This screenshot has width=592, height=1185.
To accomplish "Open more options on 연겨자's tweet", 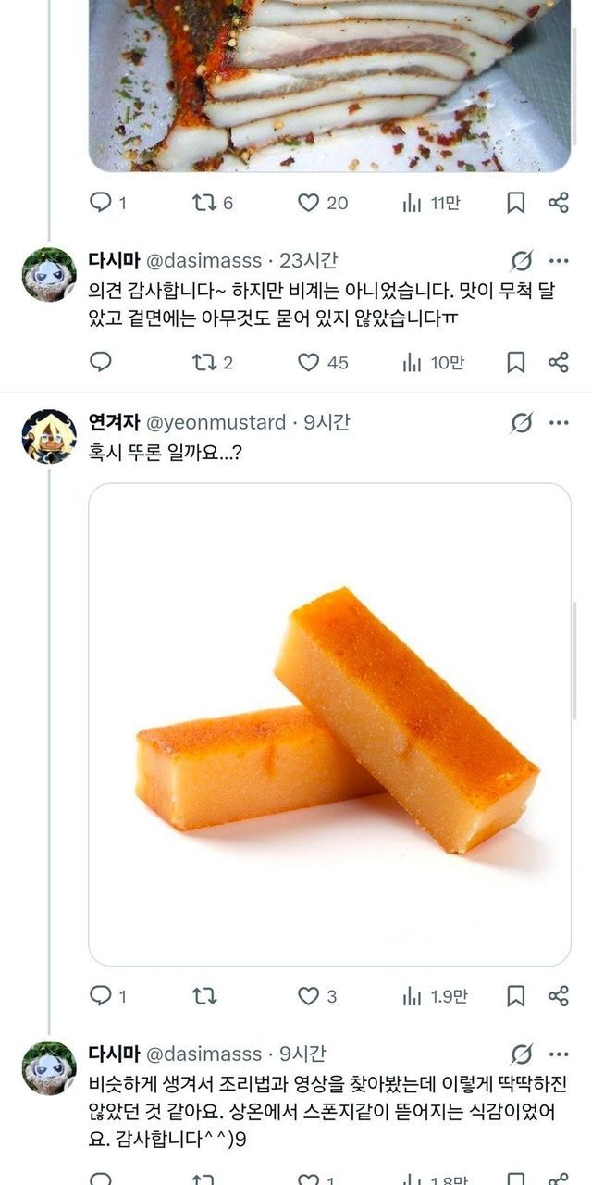I will pos(559,423).
